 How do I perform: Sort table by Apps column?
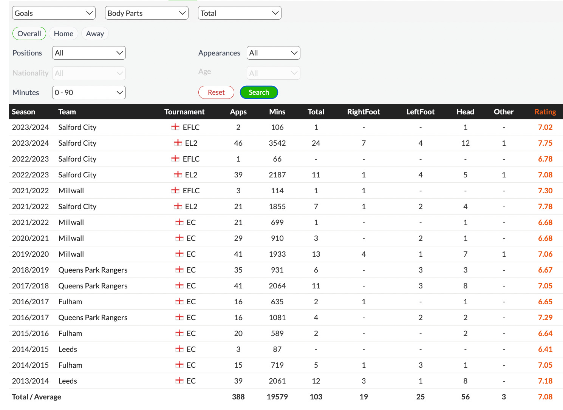pos(238,112)
